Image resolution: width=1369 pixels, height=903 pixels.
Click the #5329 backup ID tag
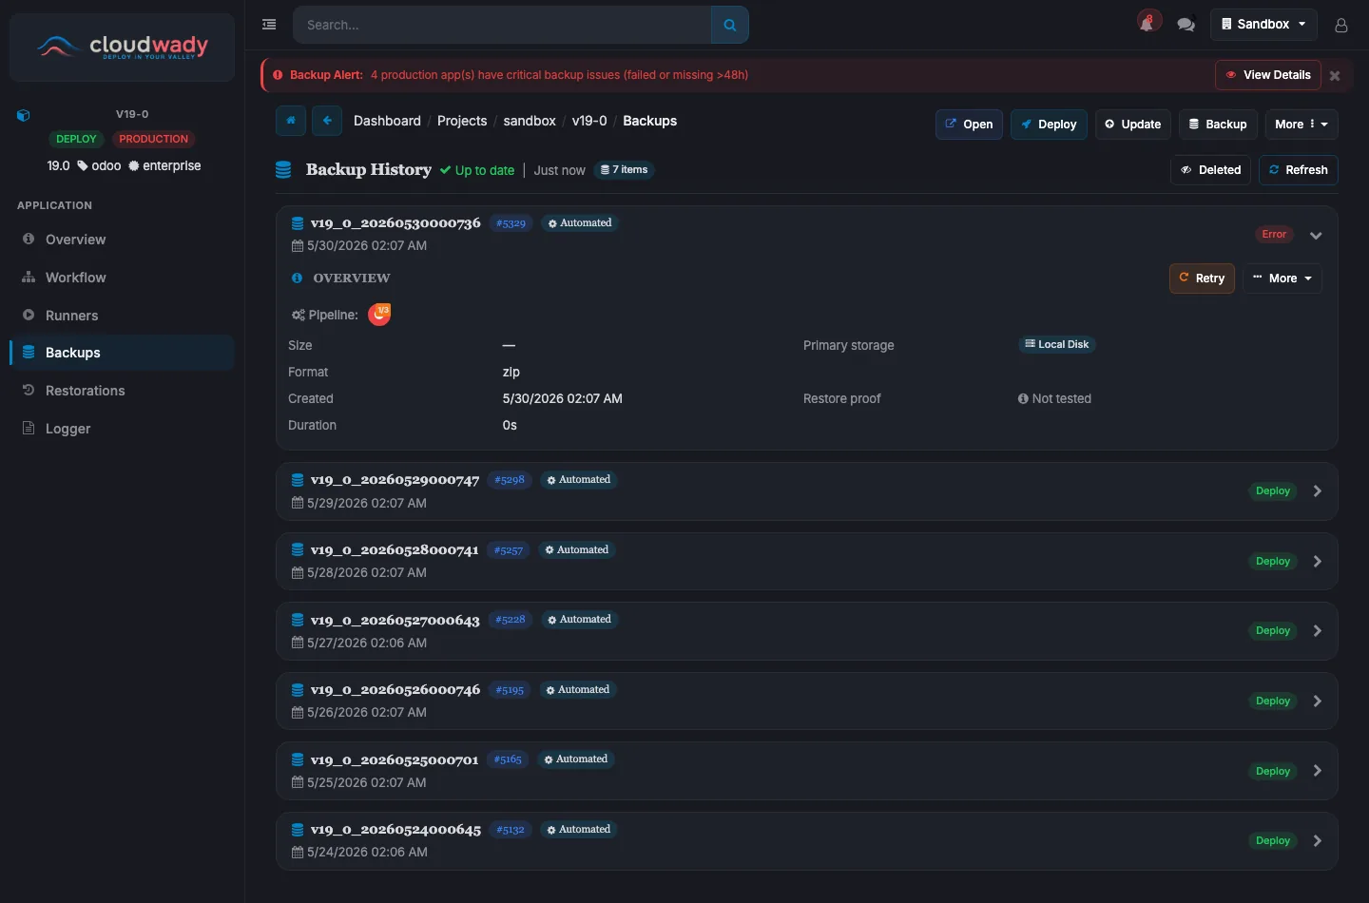pyautogui.click(x=511, y=223)
